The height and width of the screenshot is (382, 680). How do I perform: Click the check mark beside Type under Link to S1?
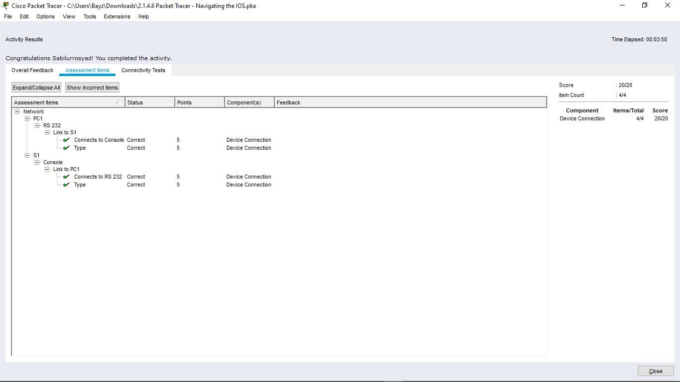(67, 148)
